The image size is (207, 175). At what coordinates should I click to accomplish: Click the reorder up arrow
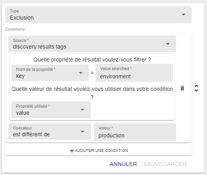[196, 86]
